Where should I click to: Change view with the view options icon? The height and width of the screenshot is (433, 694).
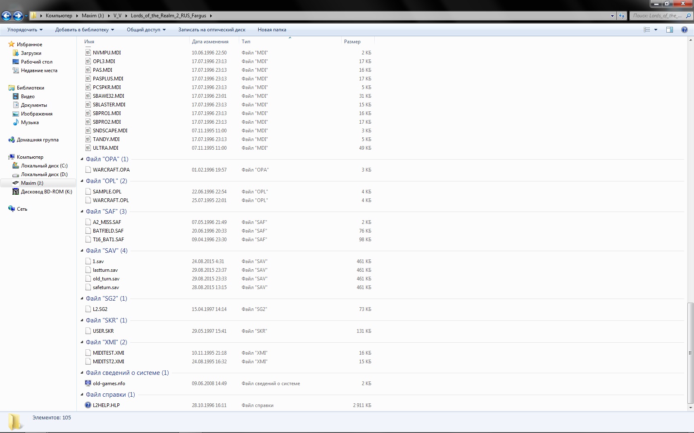point(647,30)
